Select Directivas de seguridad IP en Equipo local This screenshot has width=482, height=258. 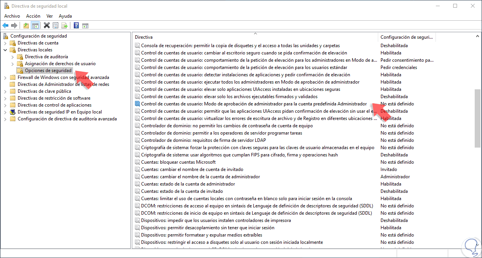[60, 112]
